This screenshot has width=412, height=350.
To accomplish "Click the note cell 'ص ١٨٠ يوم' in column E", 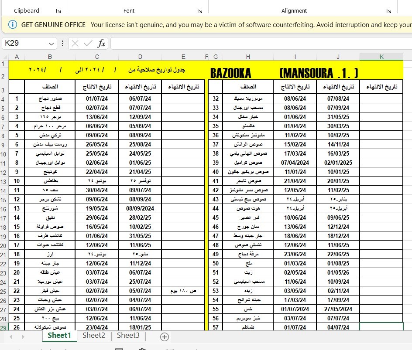I will (183, 291).
